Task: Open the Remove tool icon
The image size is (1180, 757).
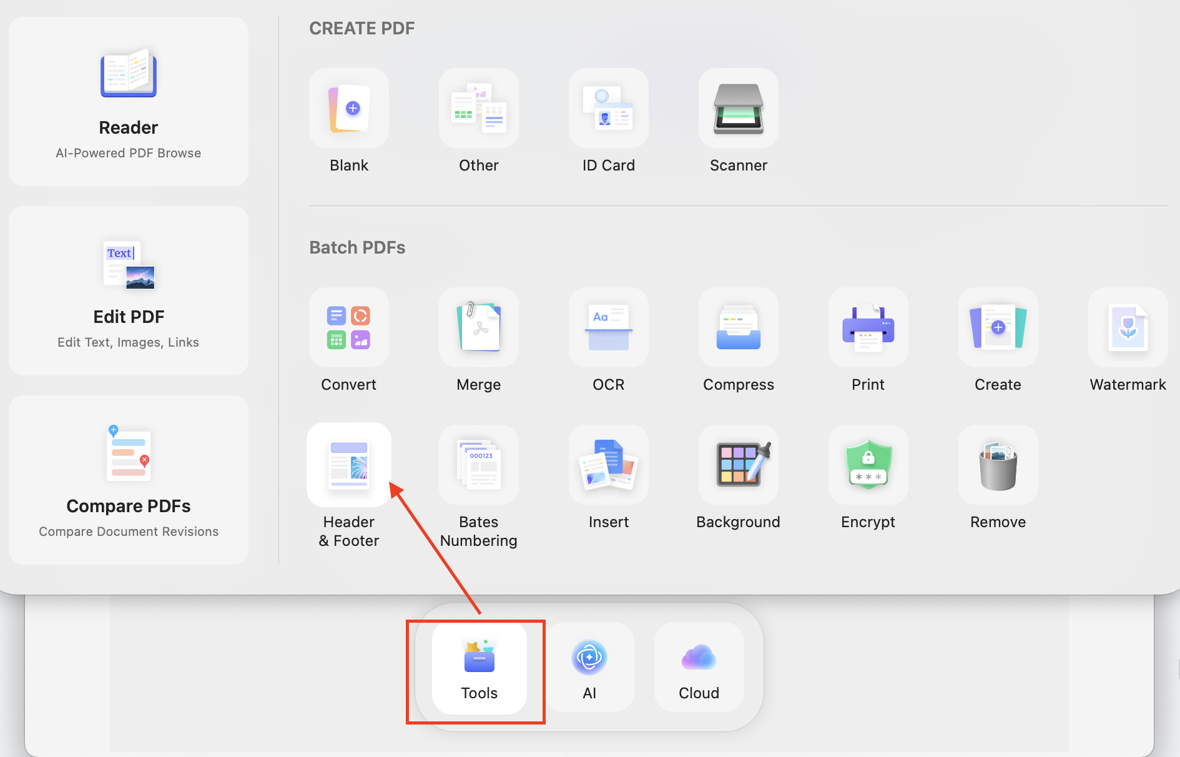Action: (x=997, y=465)
